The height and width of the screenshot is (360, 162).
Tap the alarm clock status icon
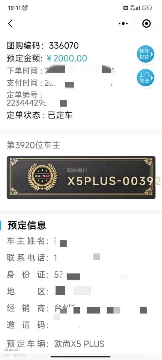[x=25, y=8]
